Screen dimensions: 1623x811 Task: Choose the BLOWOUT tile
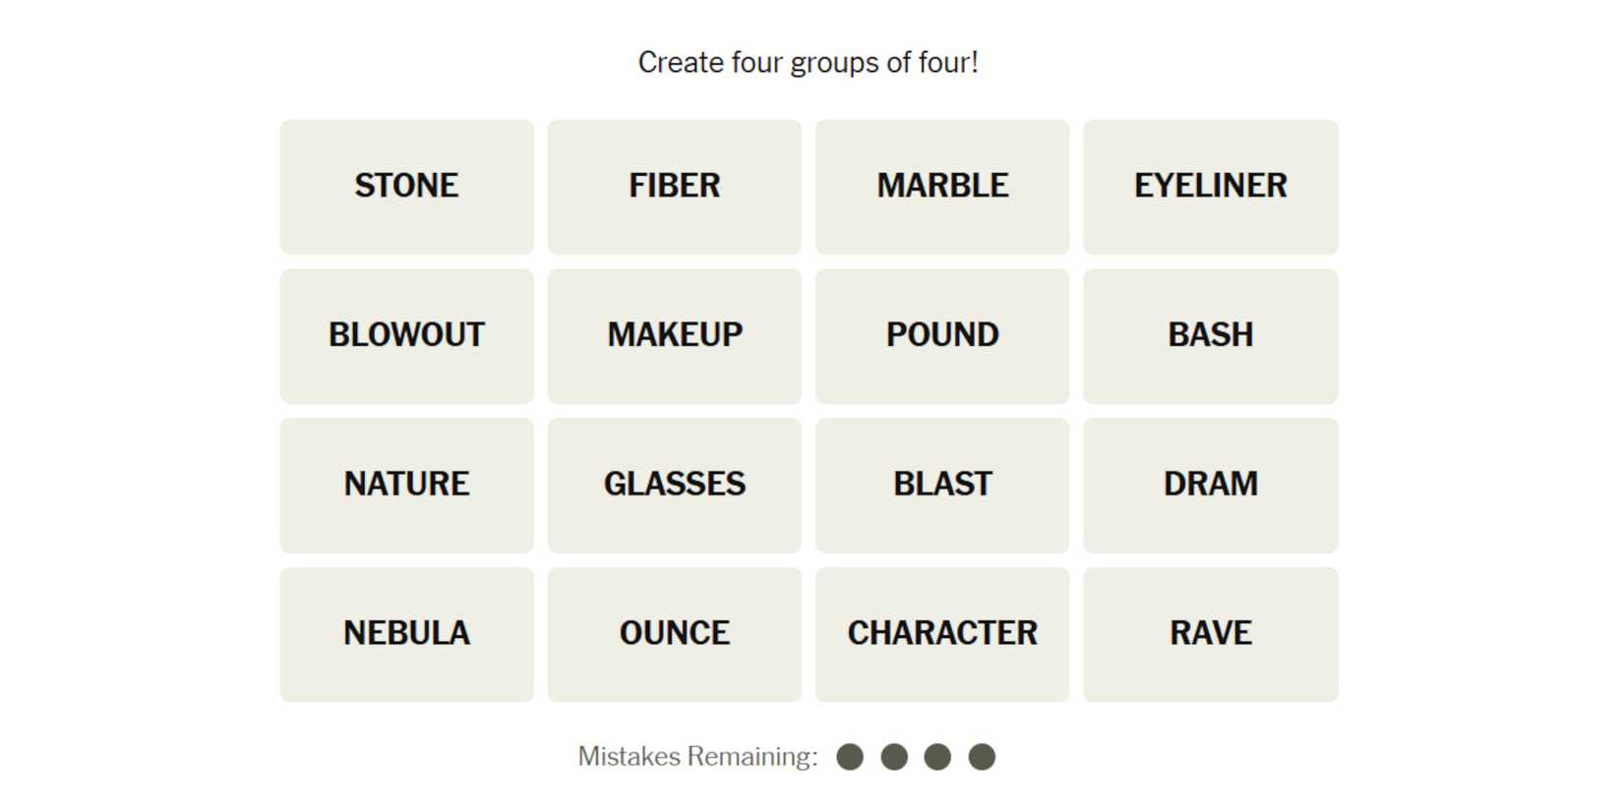pyautogui.click(x=406, y=335)
